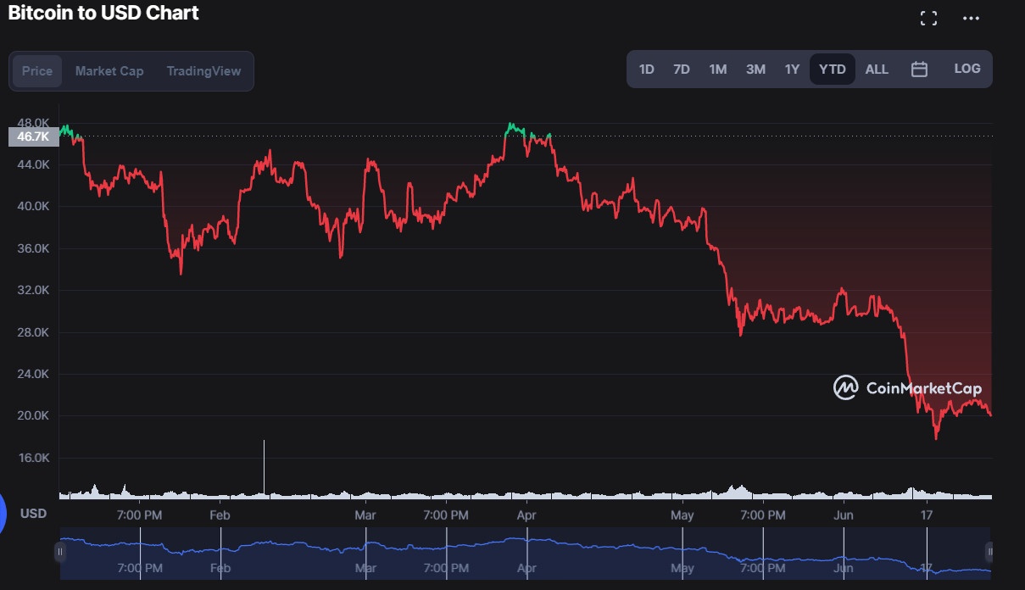Switch to the TradingView tab
This screenshot has width=1025, height=590.
pyautogui.click(x=203, y=71)
